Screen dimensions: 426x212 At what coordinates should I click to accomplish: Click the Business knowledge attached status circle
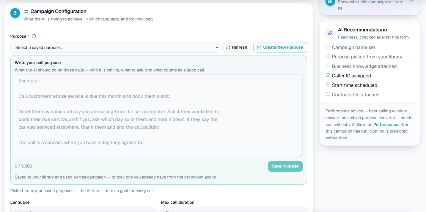point(328,66)
